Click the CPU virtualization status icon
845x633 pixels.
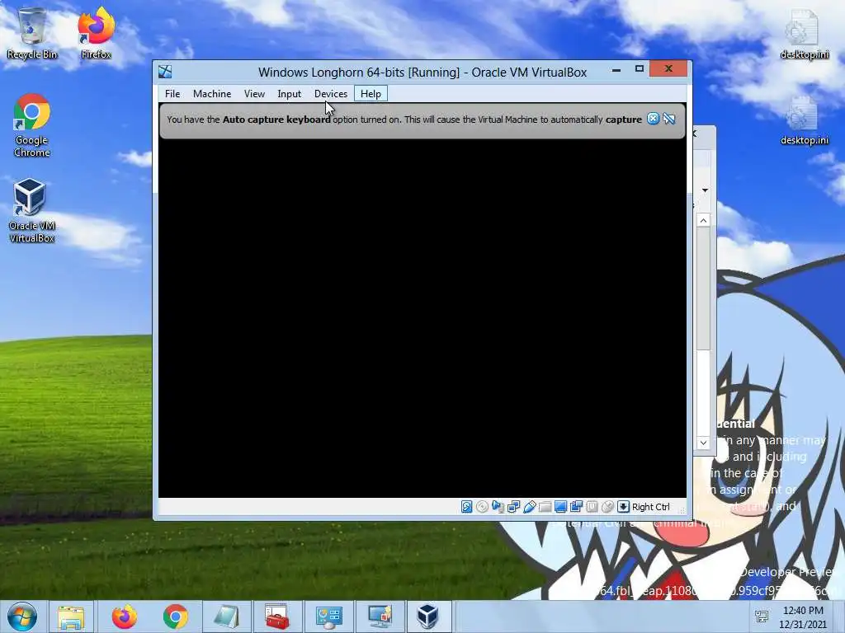click(592, 507)
